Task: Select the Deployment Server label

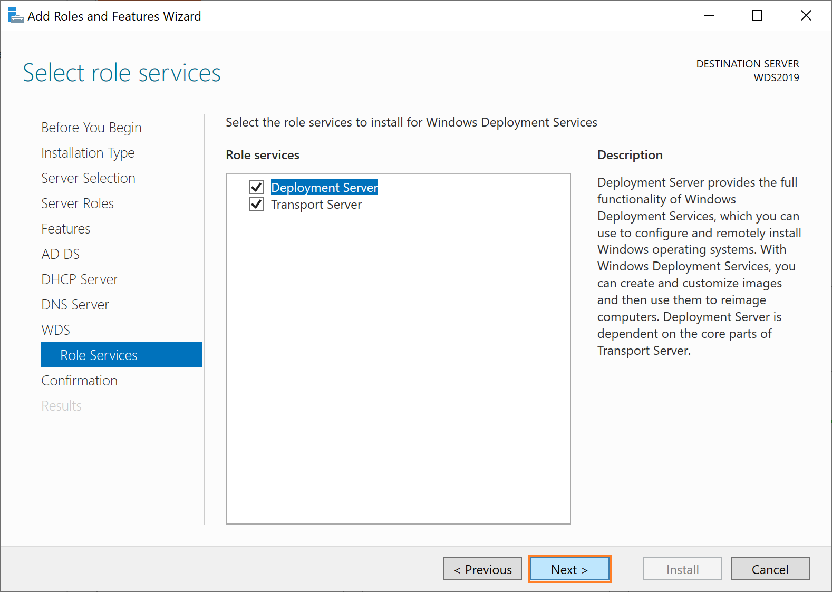Action: point(324,188)
